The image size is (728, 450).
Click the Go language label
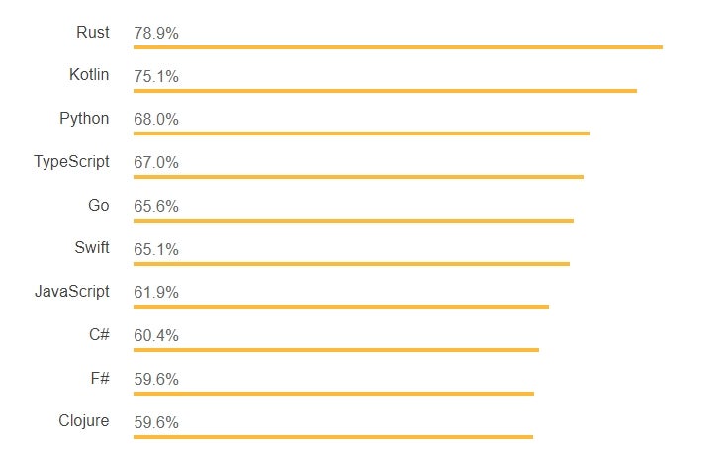coord(99,205)
